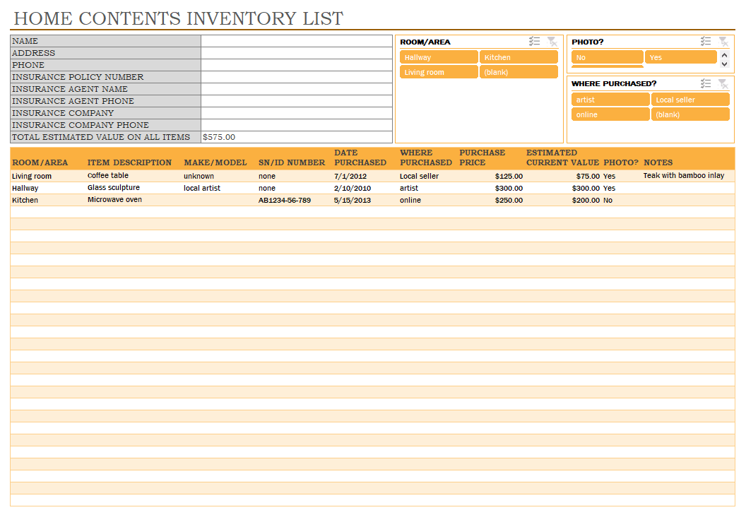Select online in Where Purchased? slicer
746x522 pixels.
click(x=610, y=114)
